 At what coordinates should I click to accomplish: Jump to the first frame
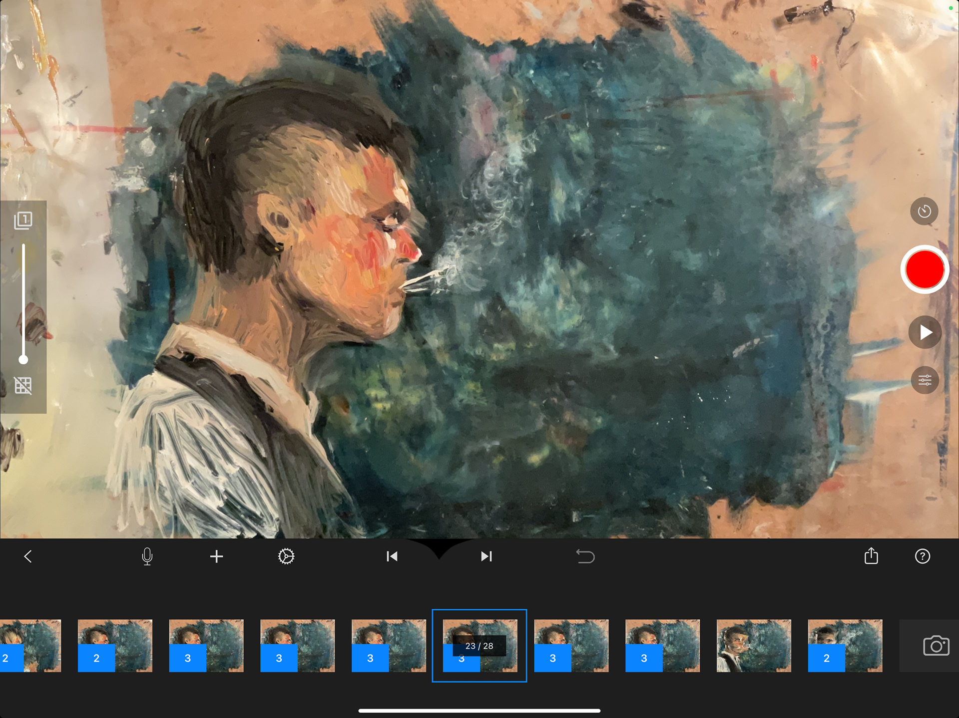392,556
